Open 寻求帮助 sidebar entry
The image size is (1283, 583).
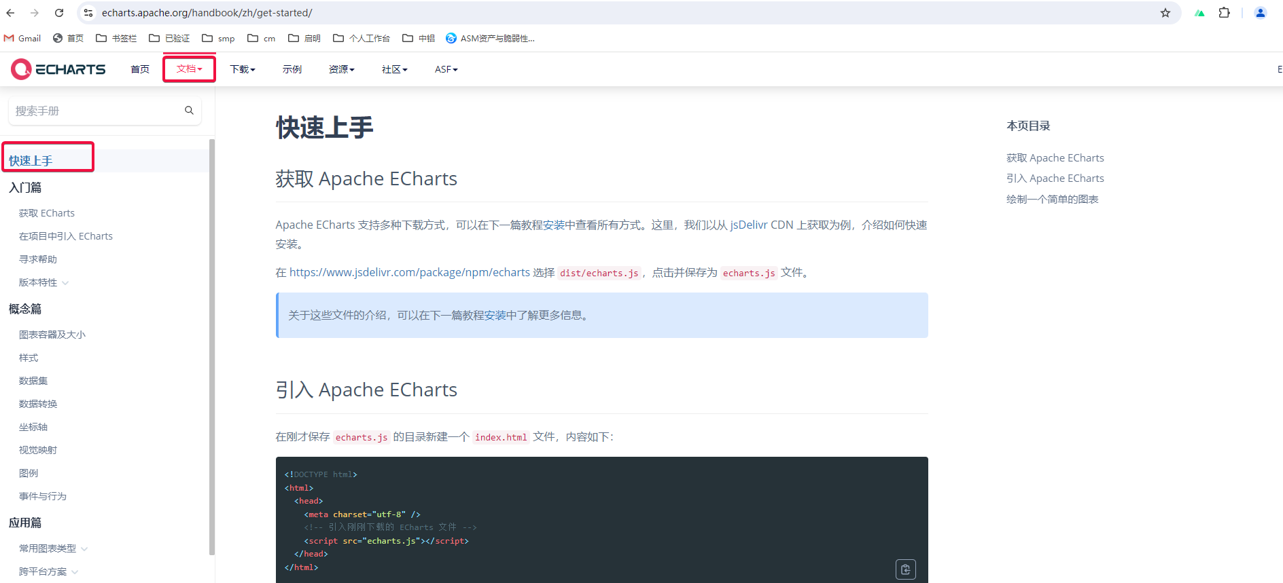point(38,259)
